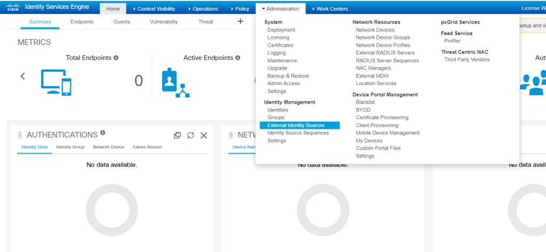Expand the Policy menu
This screenshot has width=546, height=252.
[240, 9]
